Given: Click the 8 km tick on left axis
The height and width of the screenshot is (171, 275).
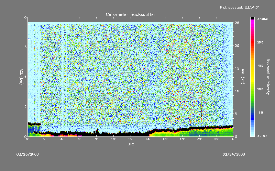Looking at the screenshot, I should (25, 17).
